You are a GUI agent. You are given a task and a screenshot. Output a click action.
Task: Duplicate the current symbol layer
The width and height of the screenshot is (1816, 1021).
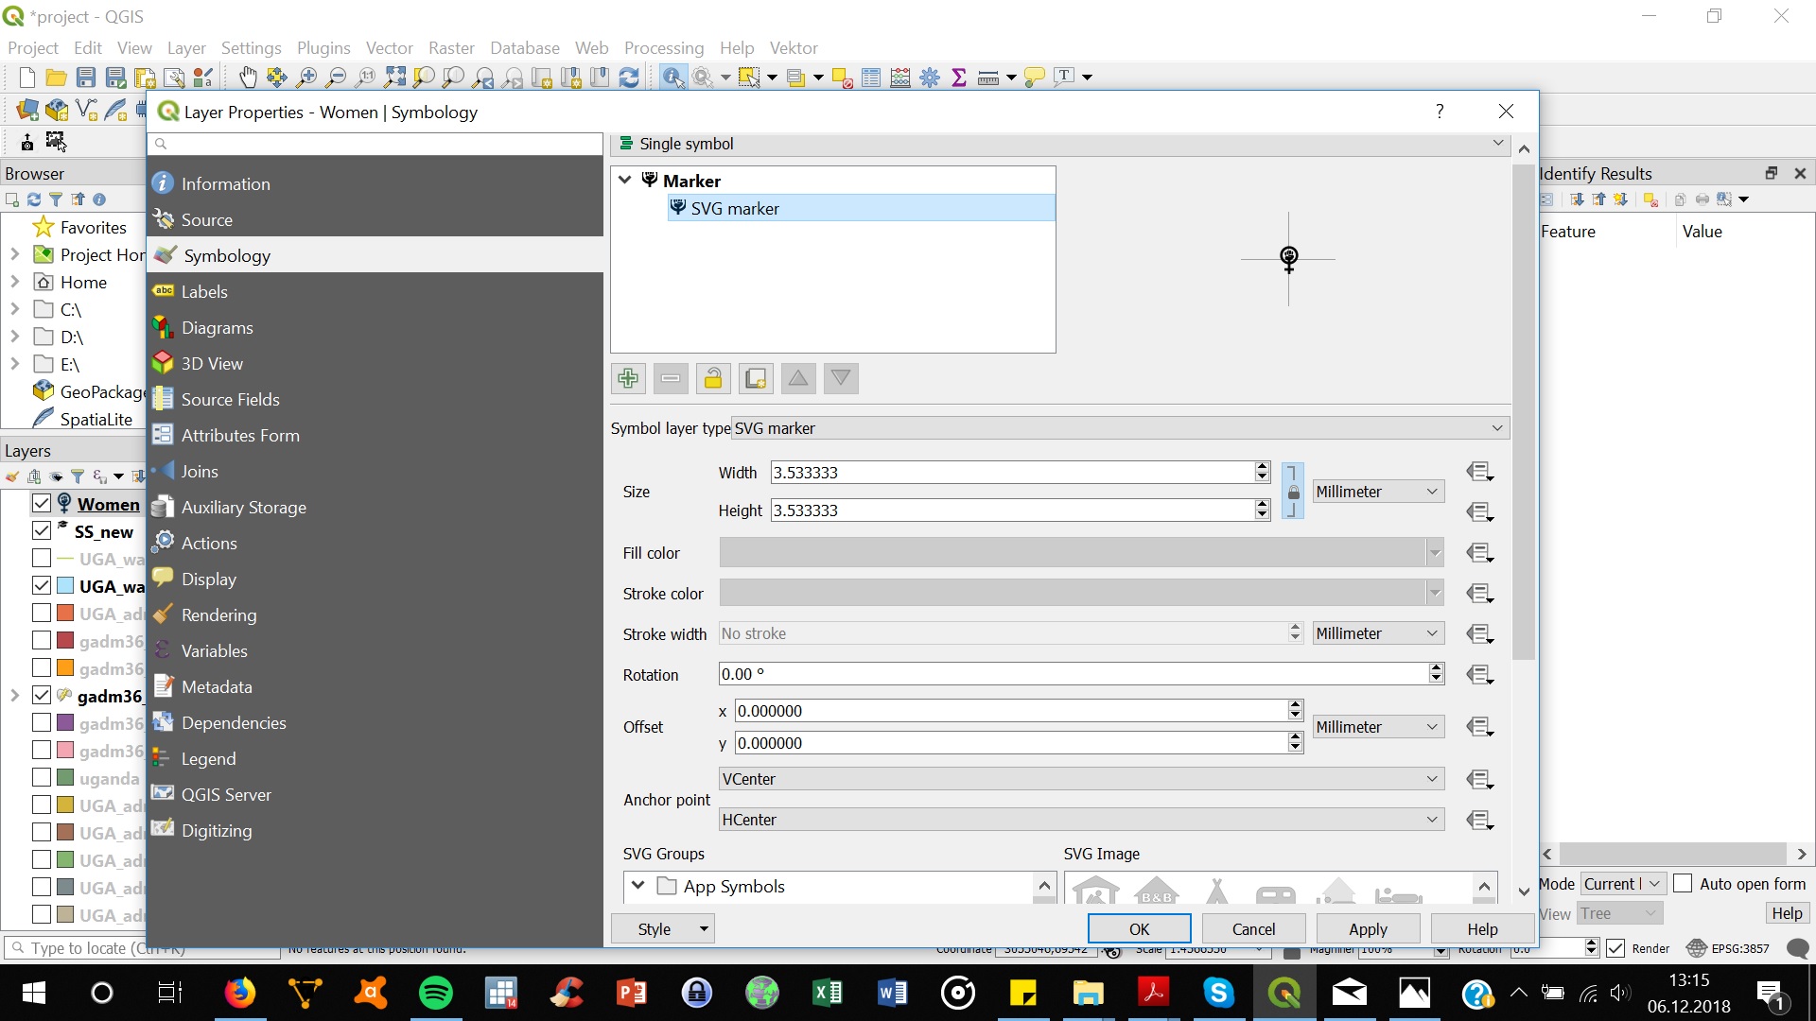pos(756,379)
